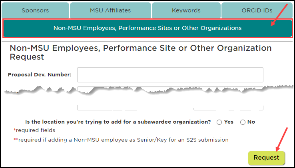
Task: Focus the Proposal Dev. Number field
Action: 170,75
